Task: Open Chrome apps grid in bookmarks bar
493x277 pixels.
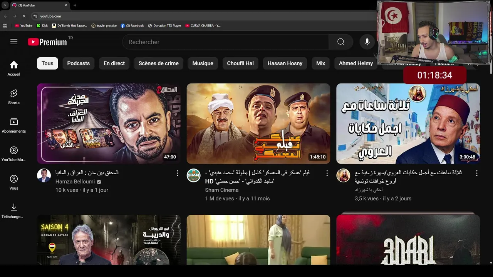Action: click(5, 26)
